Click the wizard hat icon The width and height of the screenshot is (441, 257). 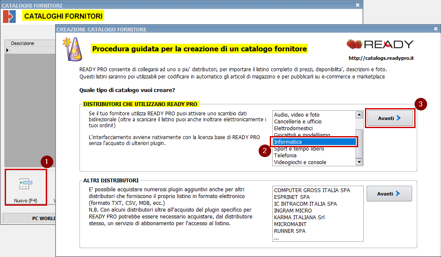pyautogui.click(x=73, y=49)
